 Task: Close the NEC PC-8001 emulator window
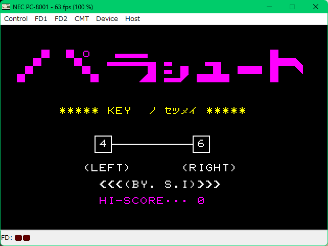click(x=316, y=7)
